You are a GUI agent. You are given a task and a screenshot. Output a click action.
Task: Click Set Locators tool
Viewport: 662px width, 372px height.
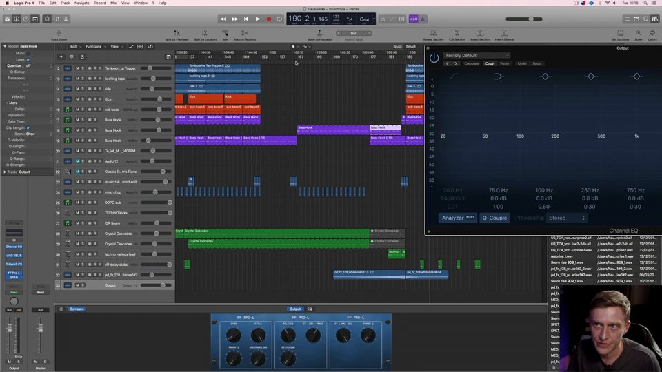[620, 35]
